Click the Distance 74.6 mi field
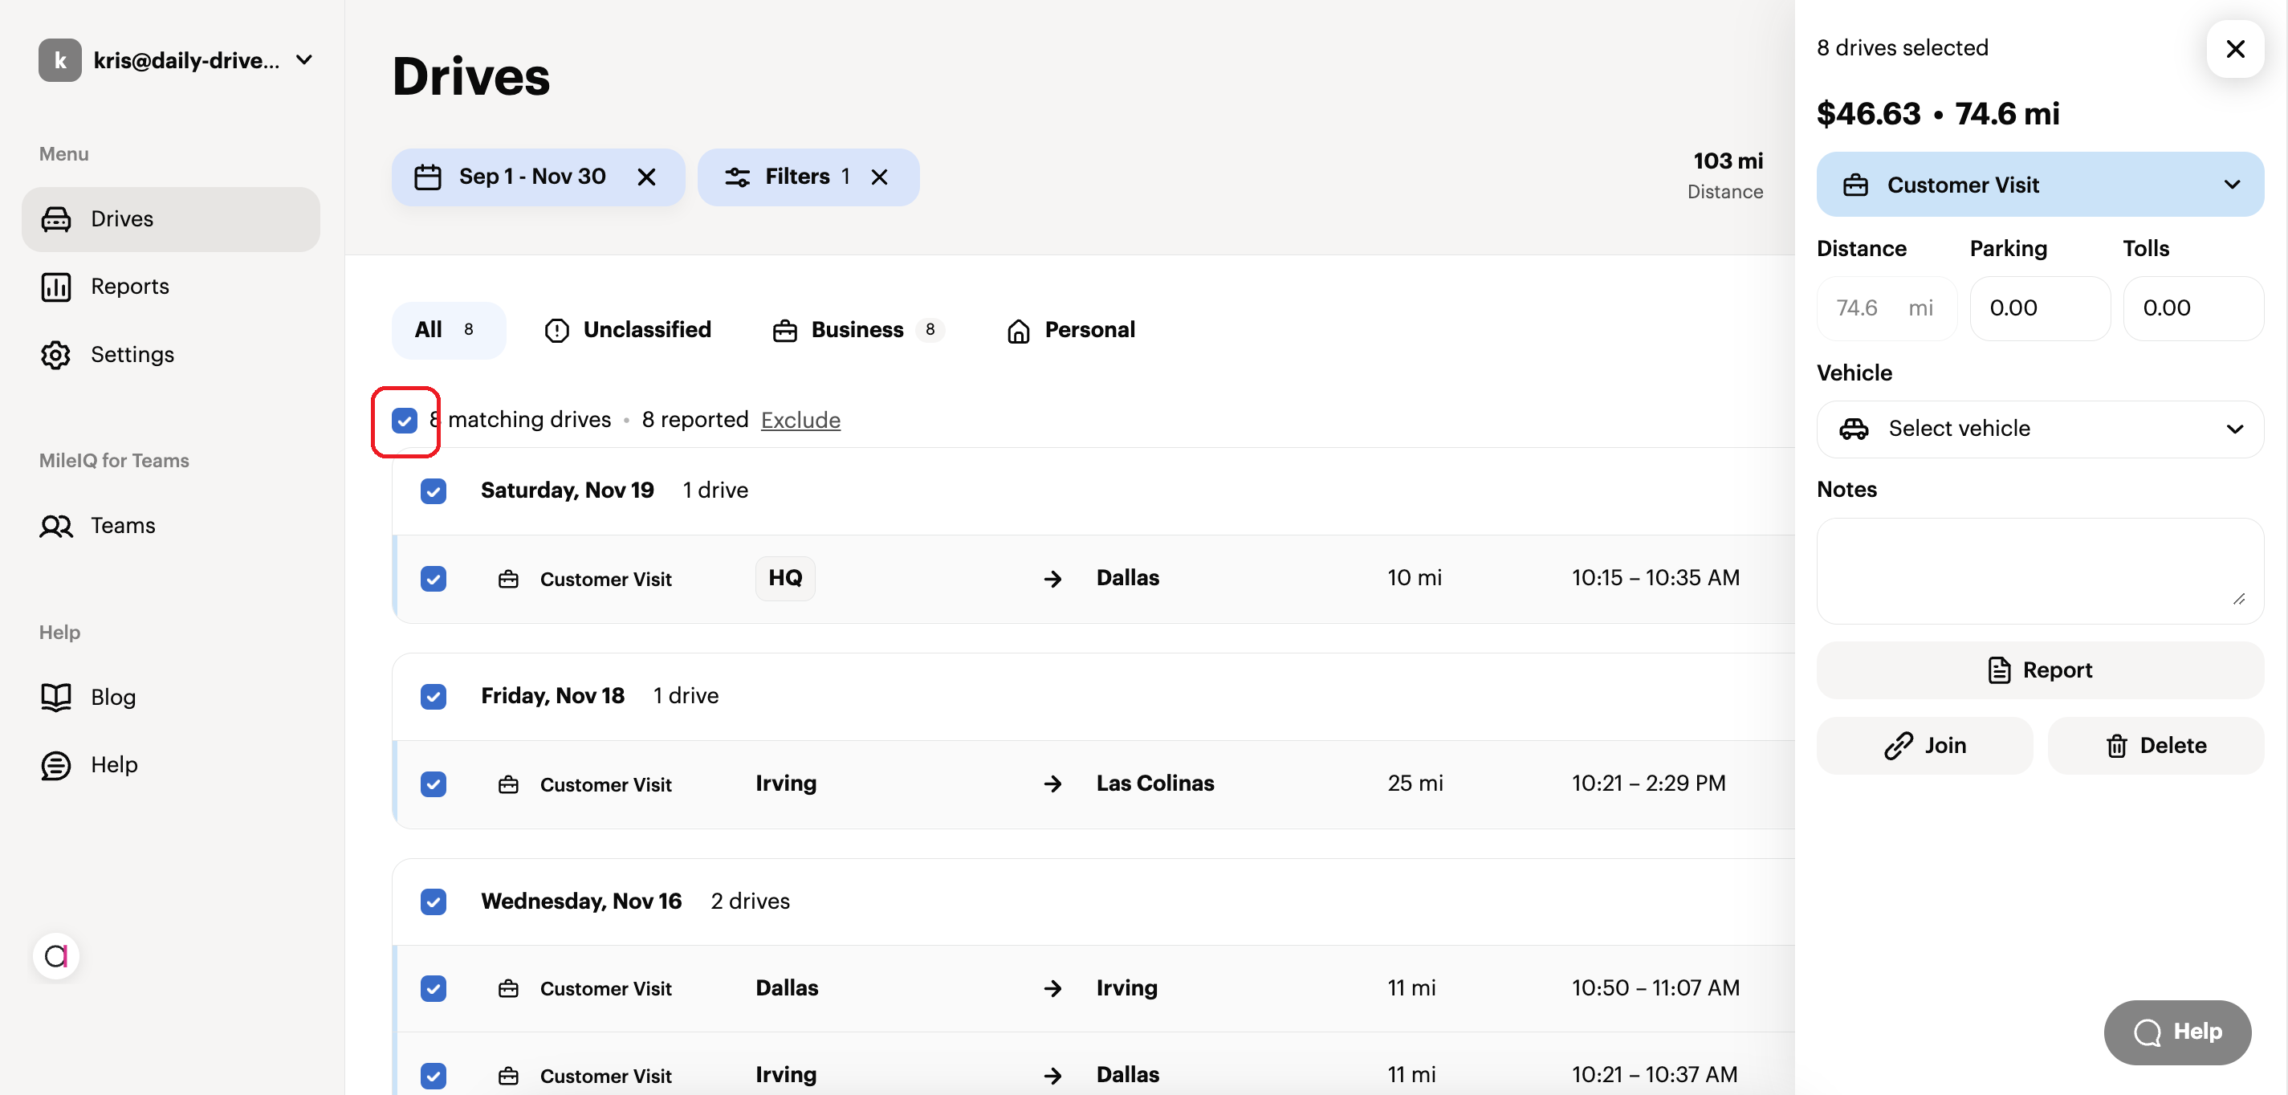 point(1886,308)
